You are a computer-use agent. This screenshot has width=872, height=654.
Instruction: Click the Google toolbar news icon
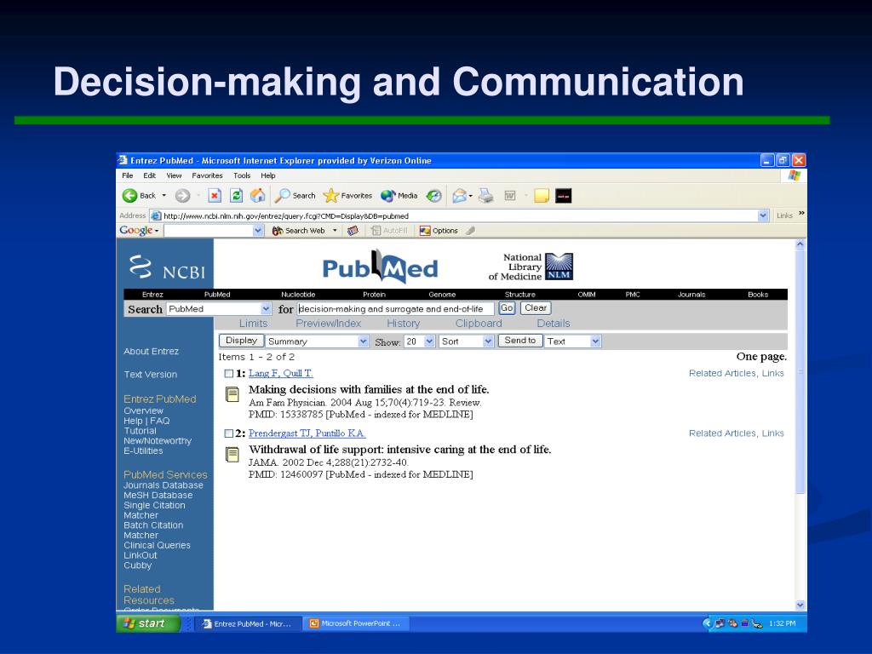(353, 231)
